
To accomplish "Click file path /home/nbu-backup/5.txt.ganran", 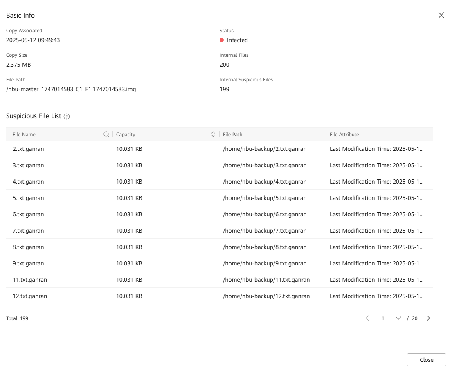I will coord(264,198).
